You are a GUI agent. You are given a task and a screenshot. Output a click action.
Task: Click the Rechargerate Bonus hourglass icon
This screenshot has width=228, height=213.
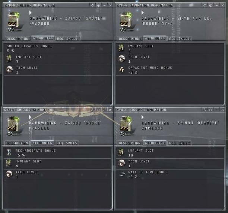click(9, 152)
